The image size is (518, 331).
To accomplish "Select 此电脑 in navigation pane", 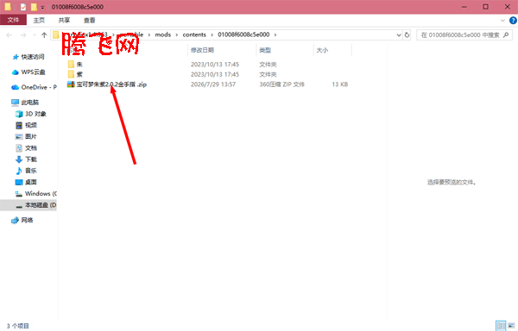I will pyautogui.click(x=25, y=103).
